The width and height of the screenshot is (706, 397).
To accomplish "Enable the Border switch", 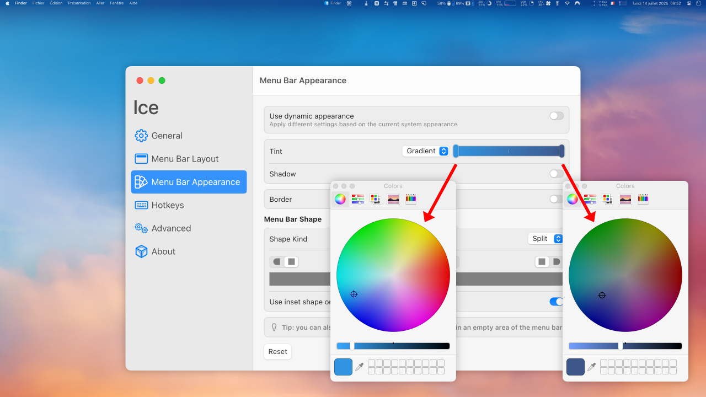I will [x=557, y=199].
